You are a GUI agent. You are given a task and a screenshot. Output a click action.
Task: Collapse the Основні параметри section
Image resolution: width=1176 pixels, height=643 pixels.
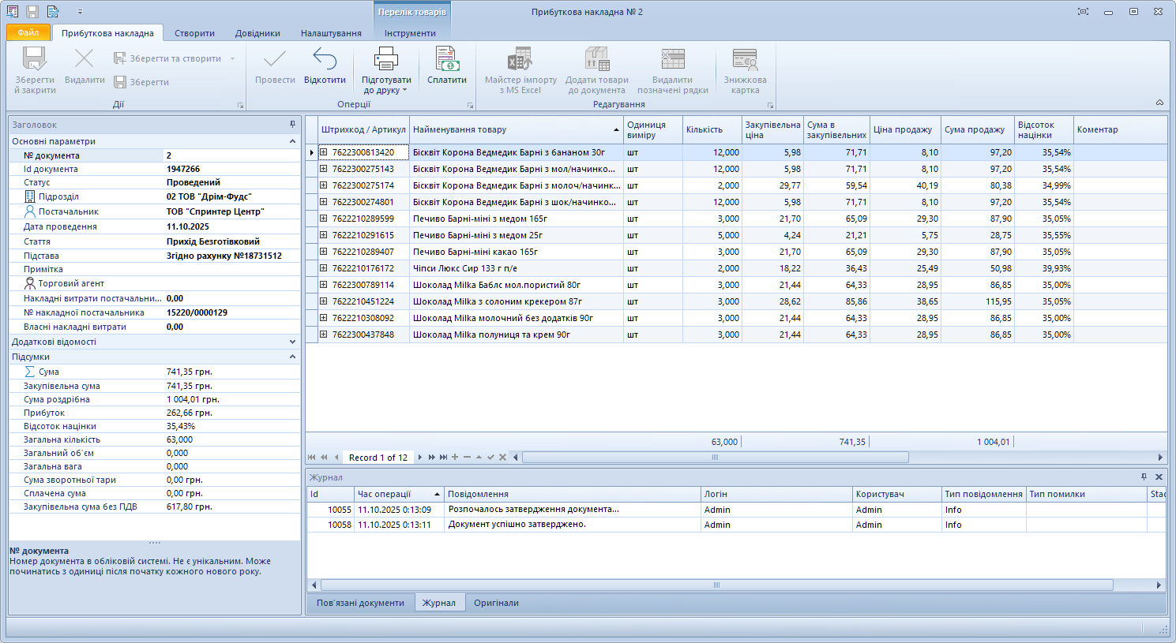[292, 141]
